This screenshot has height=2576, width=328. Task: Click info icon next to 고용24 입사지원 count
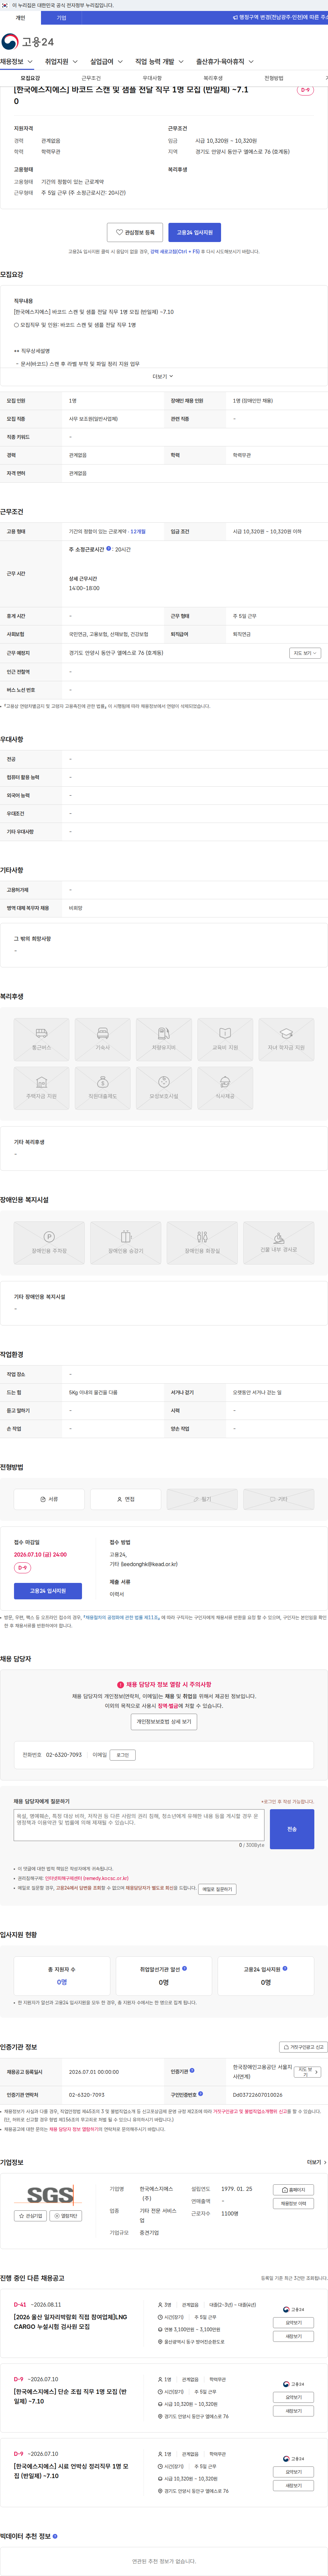click(x=285, y=1968)
